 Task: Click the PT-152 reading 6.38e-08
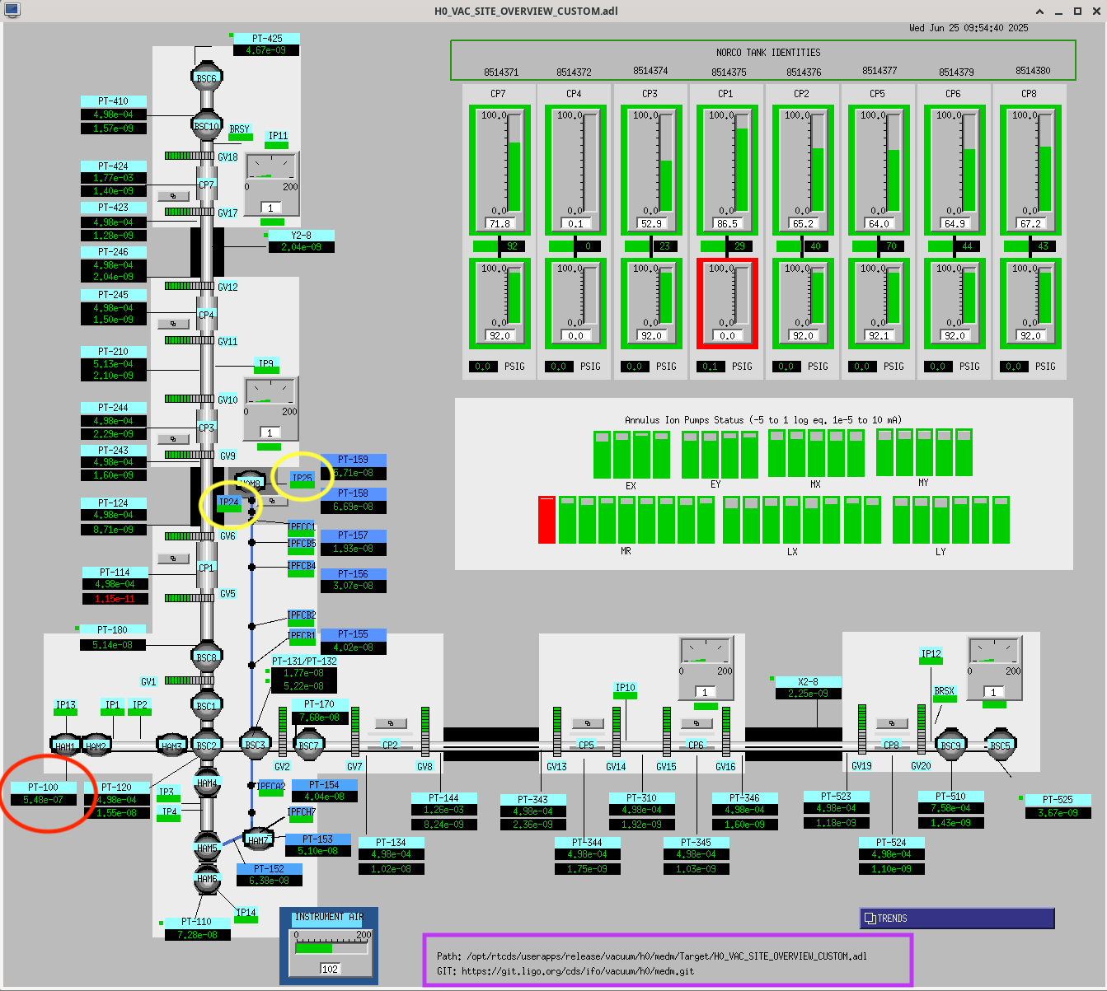pyautogui.click(x=269, y=881)
